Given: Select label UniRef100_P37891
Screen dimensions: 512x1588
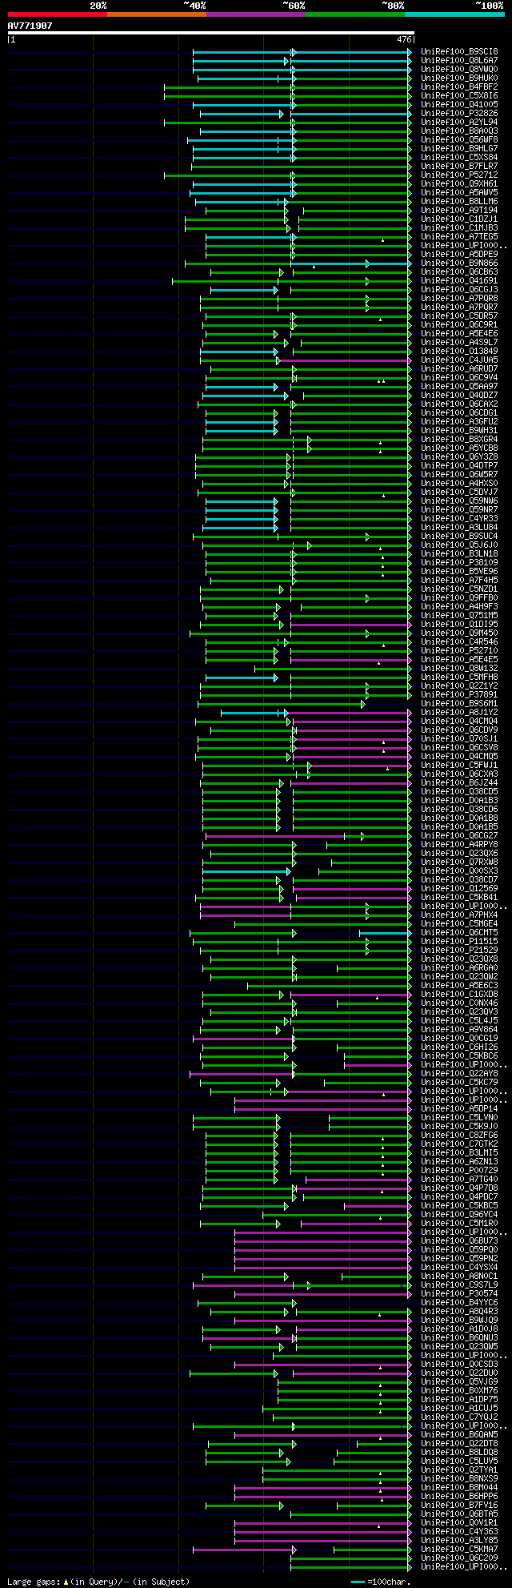Looking at the screenshot, I should pyautogui.click(x=459, y=694).
